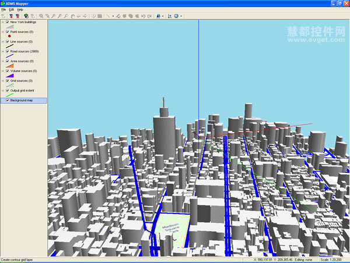Screen dimensions: 350x263
Task: Toggle the Area sources (0) checkbox
Action: click(x=8, y=61)
